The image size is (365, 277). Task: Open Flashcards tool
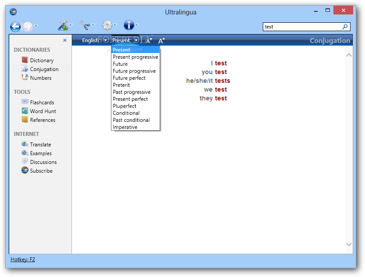[x=42, y=103]
